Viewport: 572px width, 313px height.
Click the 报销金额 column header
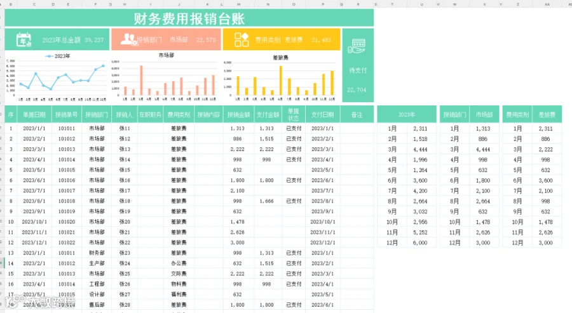click(238, 114)
